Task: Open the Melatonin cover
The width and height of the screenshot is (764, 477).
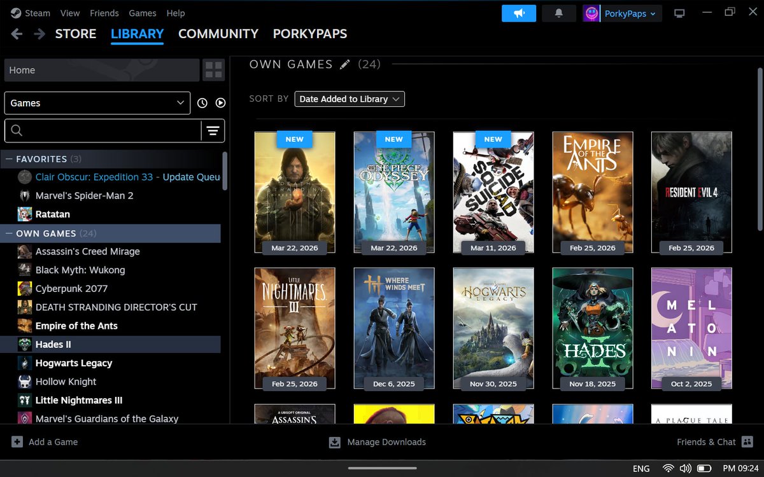Action: click(x=691, y=328)
